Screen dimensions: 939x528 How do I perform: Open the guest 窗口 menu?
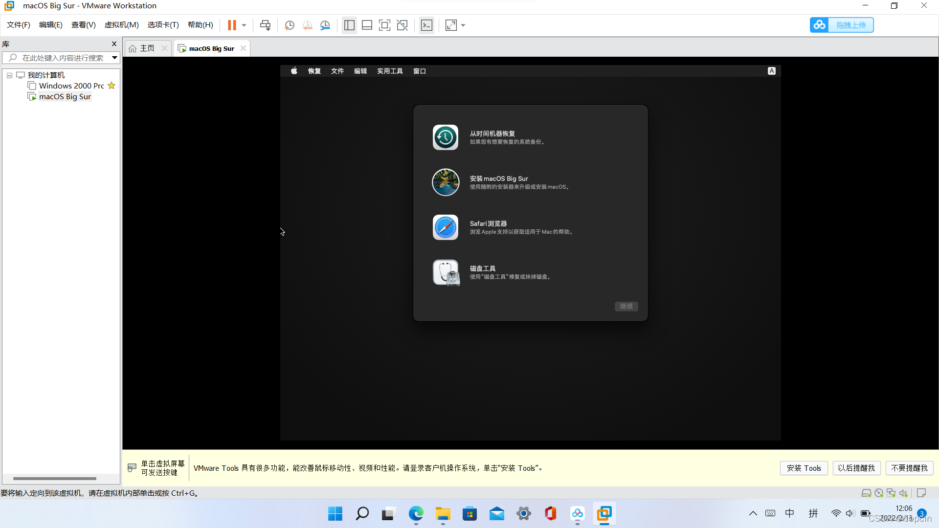tap(420, 71)
